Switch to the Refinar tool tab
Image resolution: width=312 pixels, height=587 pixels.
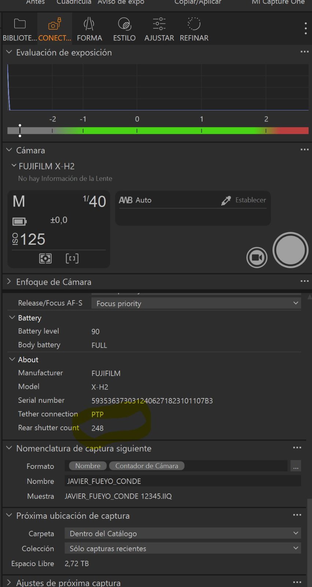coord(194,29)
